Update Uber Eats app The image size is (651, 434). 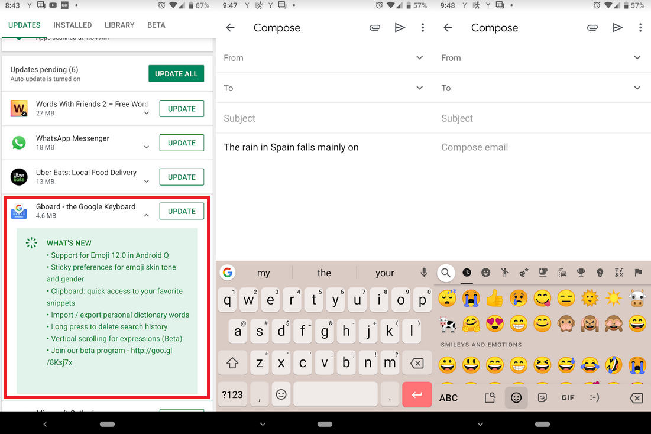pos(182,177)
